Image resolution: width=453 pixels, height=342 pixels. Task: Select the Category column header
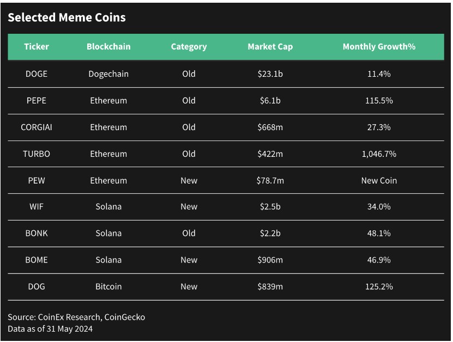point(189,47)
